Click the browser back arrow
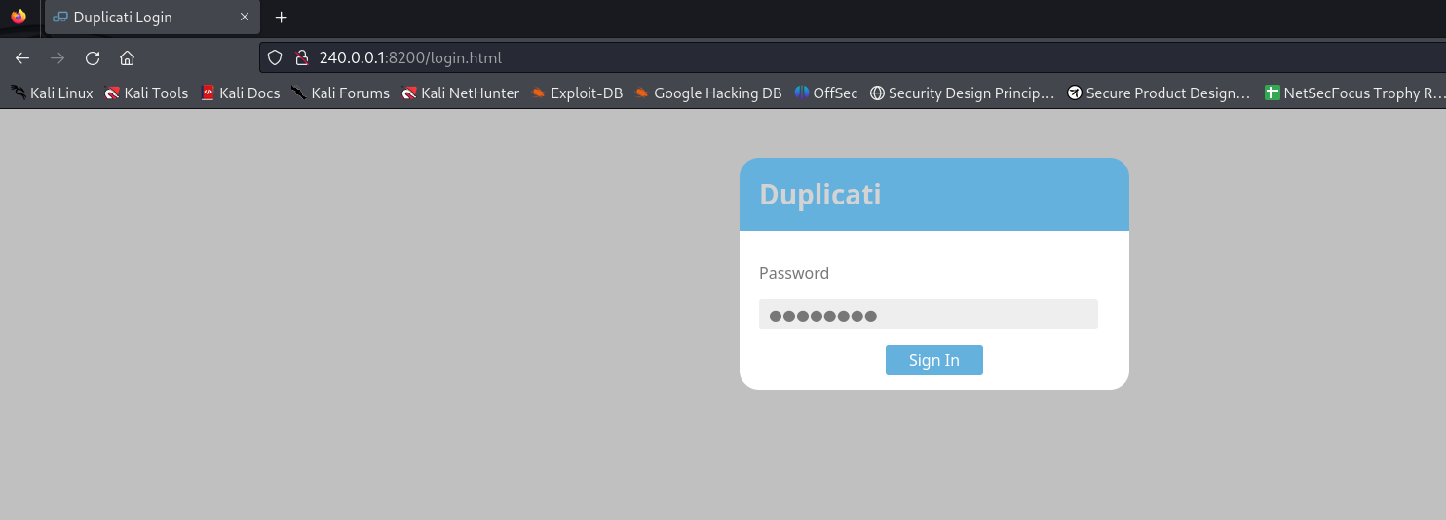Viewport: 1446px width, 520px height. click(22, 57)
